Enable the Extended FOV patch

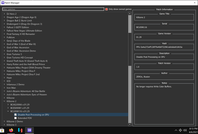15,118
